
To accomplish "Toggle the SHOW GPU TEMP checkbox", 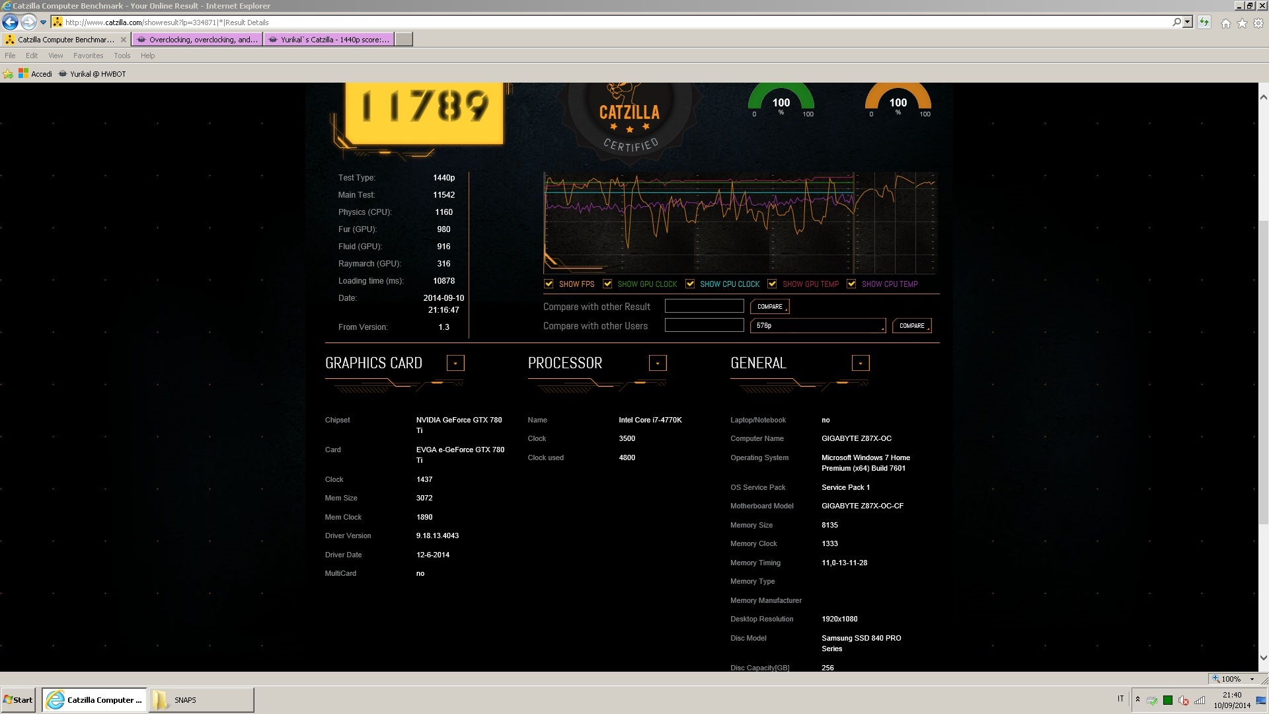I will (772, 284).
